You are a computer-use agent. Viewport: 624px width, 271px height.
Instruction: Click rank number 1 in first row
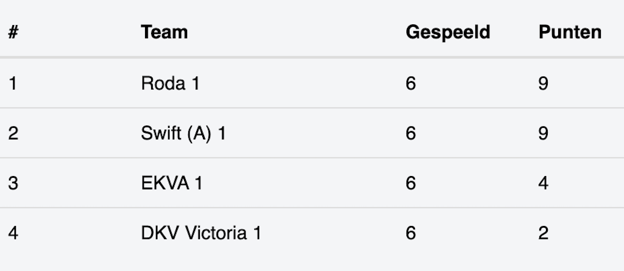tap(12, 83)
